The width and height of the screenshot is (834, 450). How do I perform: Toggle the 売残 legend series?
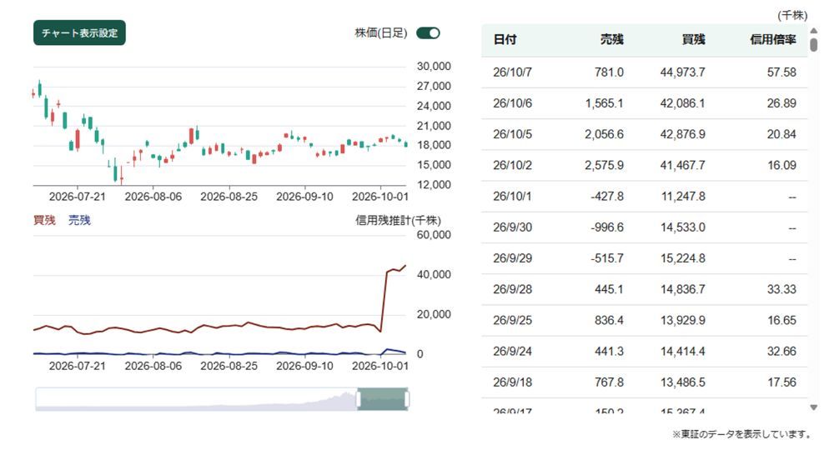coord(79,220)
